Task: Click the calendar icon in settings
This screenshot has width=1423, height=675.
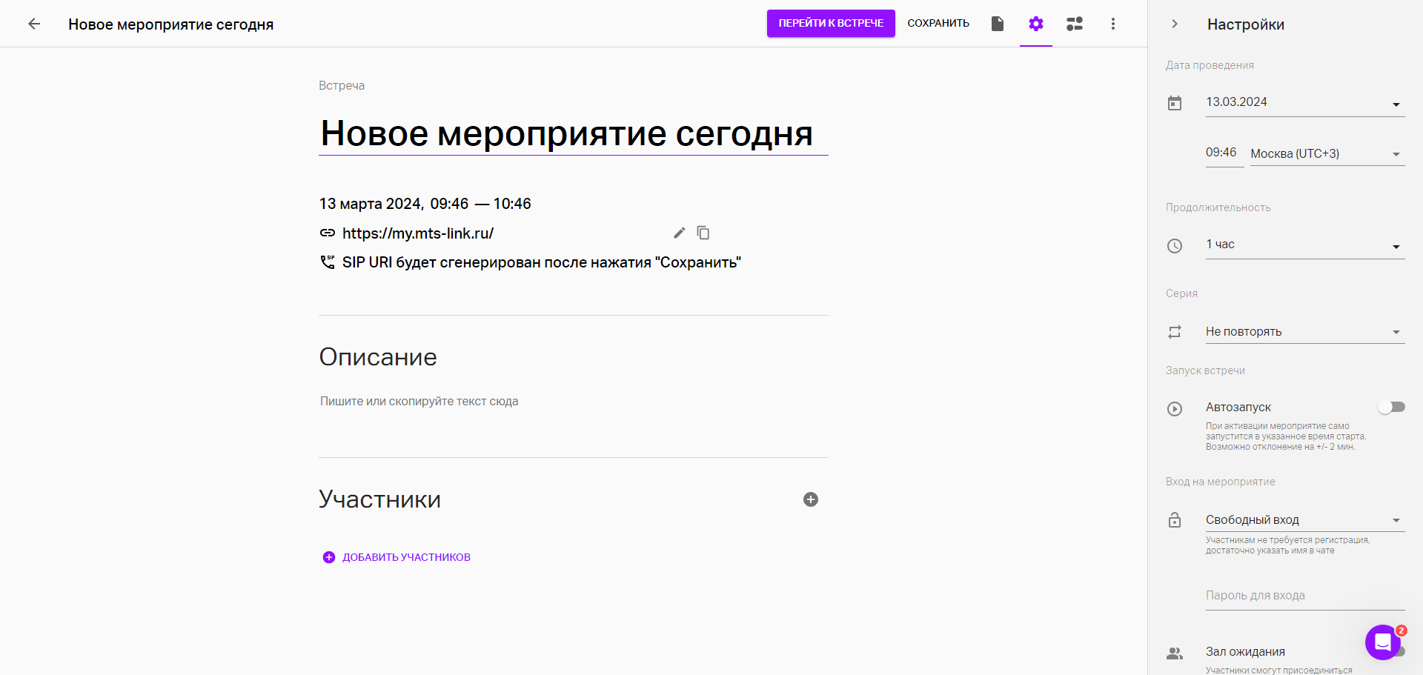Action: click(1175, 103)
